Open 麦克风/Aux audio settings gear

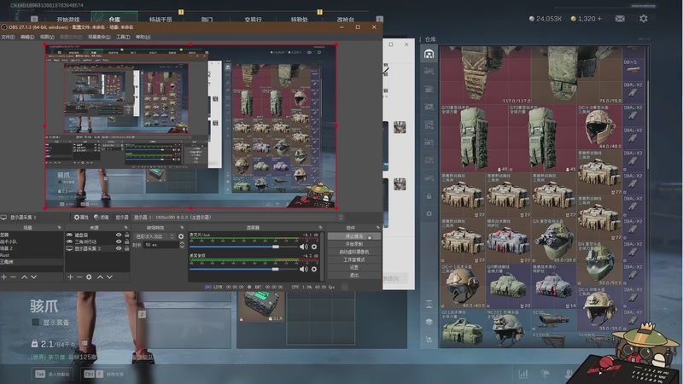tap(314, 247)
